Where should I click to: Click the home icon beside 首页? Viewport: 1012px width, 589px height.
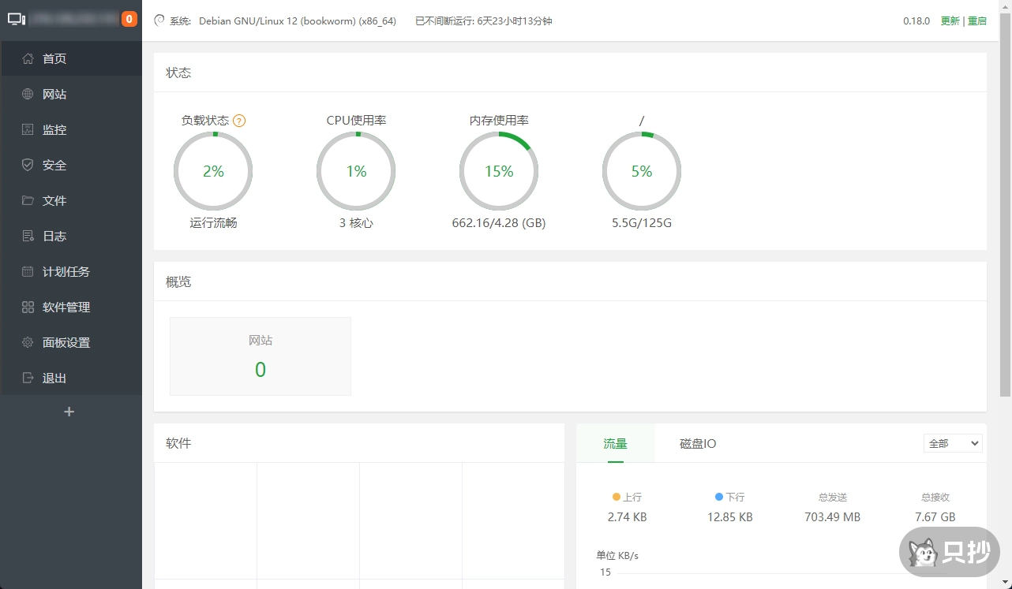pos(28,58)
